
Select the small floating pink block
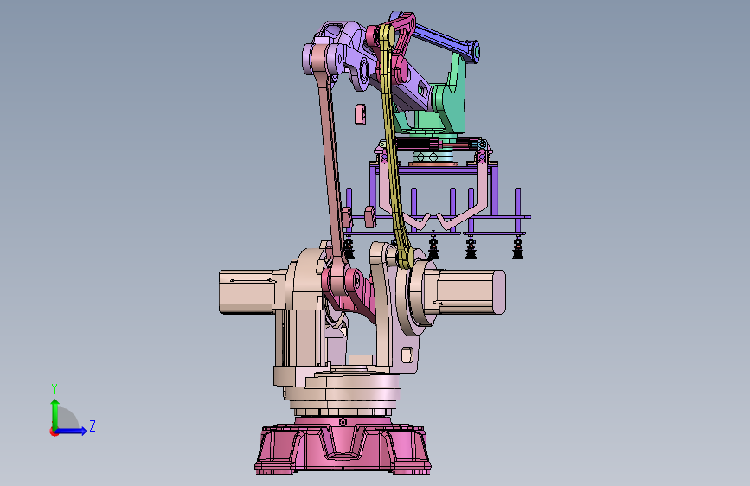point(360,114)
